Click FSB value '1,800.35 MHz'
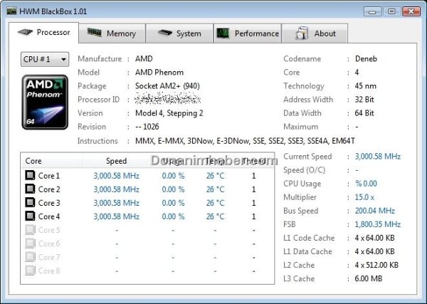Image resolution: width=427 pixels, height=304 pixels. 378,224
